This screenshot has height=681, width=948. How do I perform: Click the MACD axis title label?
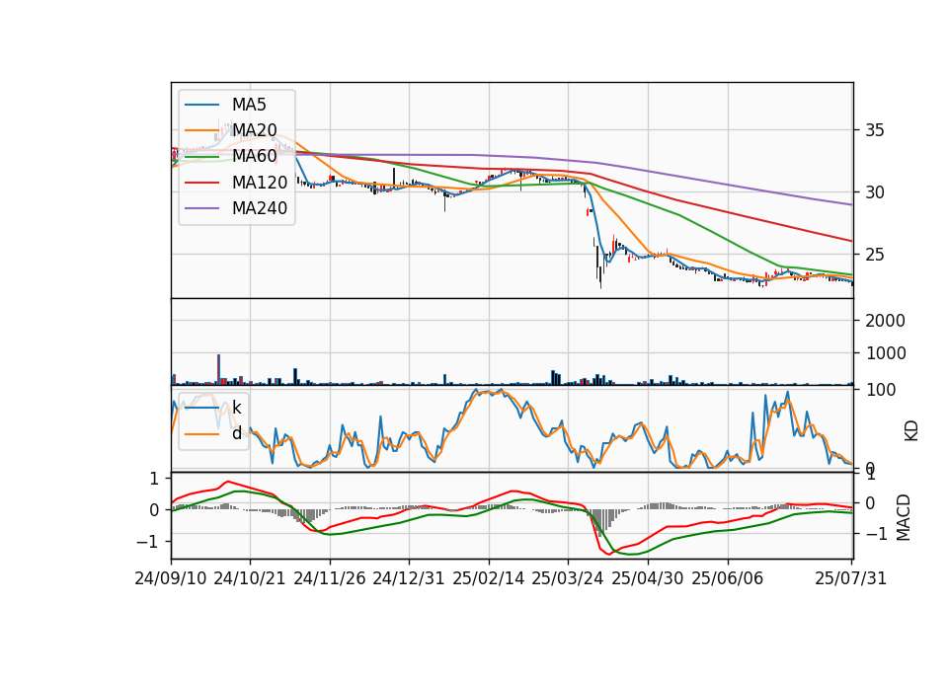[x=904, y=517]
